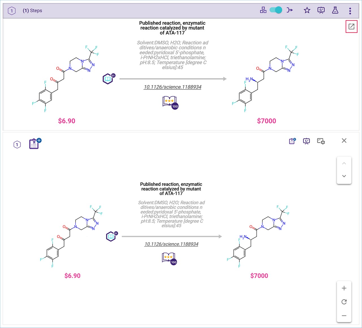Click the shopping list clipboard icon

35,144
